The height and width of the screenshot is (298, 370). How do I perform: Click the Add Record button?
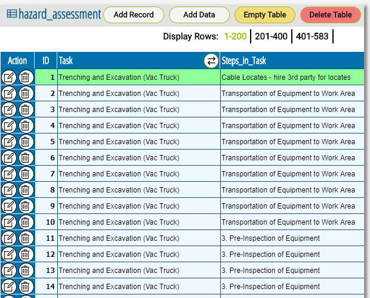tap(134, 15)
